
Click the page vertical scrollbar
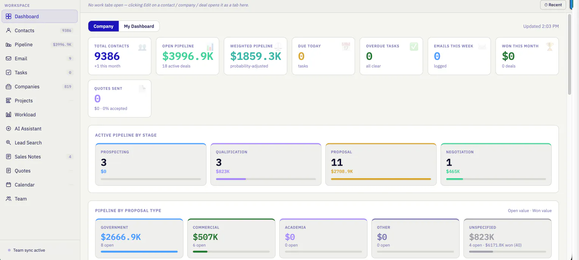569,54
